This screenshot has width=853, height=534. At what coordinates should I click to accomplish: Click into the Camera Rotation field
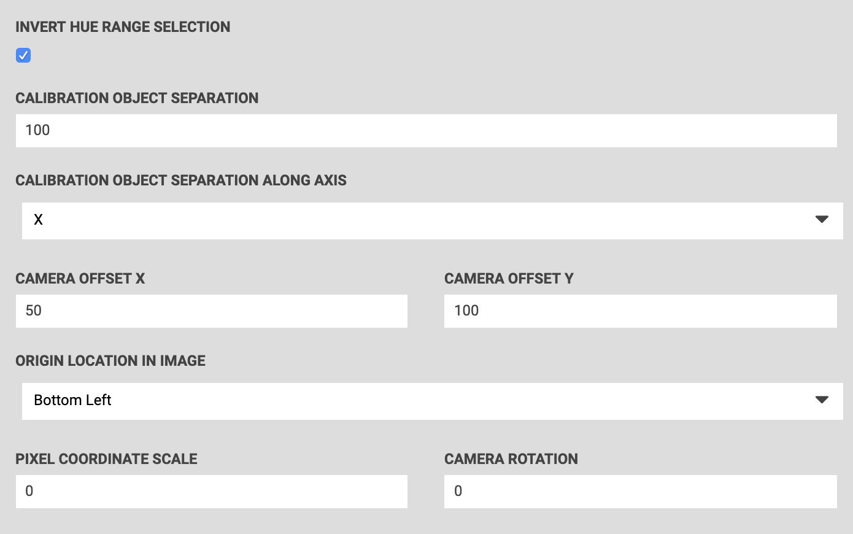tap(640, 491)
